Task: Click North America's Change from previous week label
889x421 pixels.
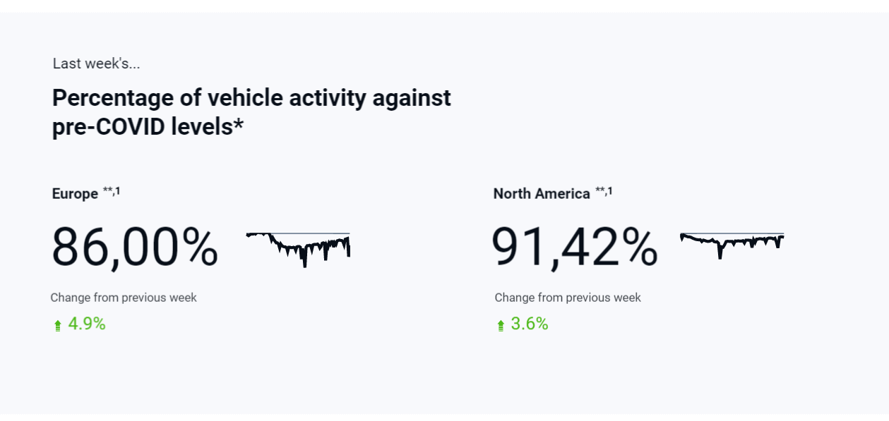Action: point(568,298)
